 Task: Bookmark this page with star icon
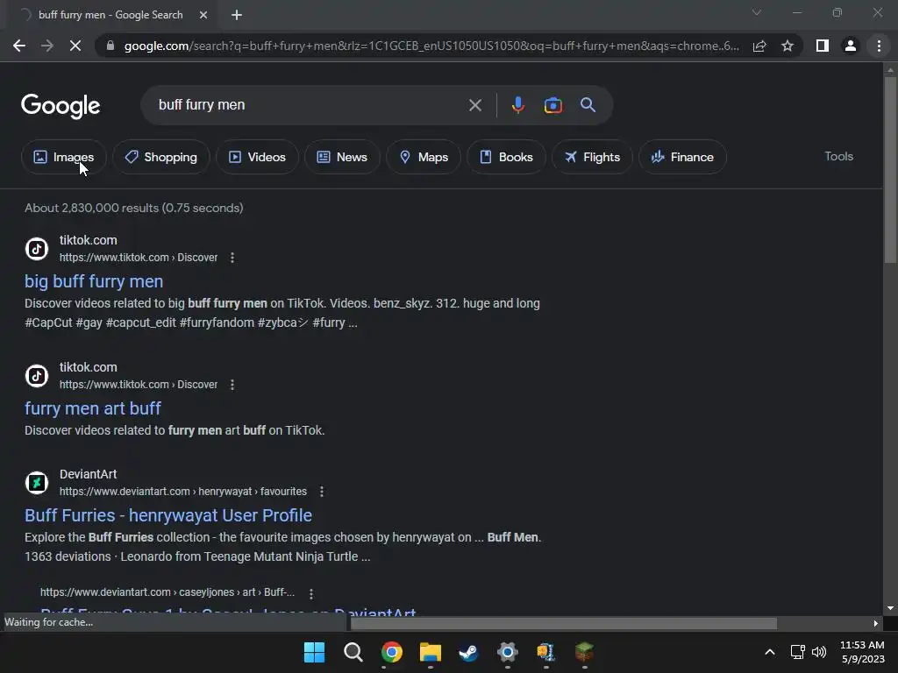coord(788,46)
